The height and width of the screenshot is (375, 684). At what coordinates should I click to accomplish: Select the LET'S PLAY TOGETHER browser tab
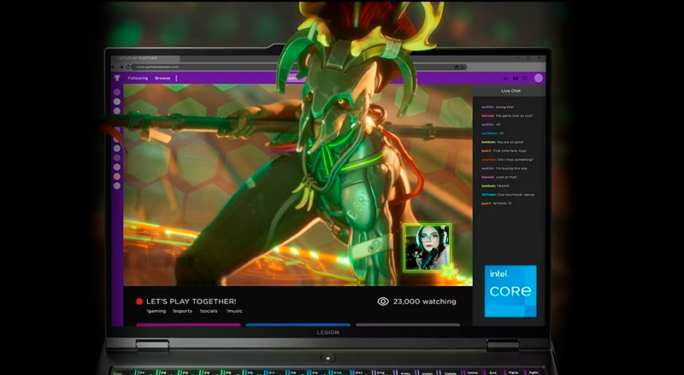pos(144,58)
